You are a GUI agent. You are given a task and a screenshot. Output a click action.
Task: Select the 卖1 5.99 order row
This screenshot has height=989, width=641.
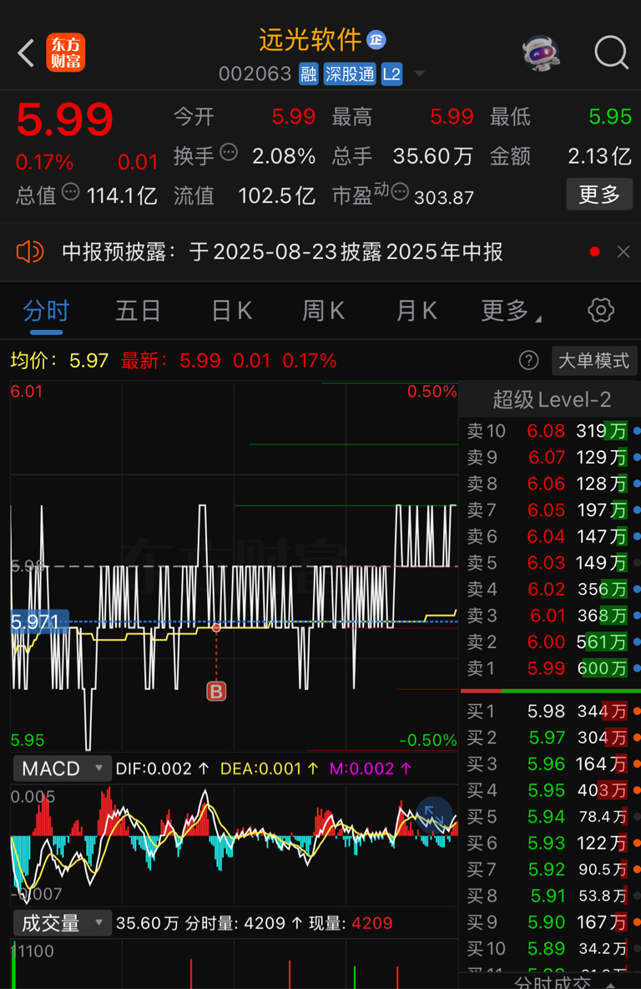click(550, 668)
